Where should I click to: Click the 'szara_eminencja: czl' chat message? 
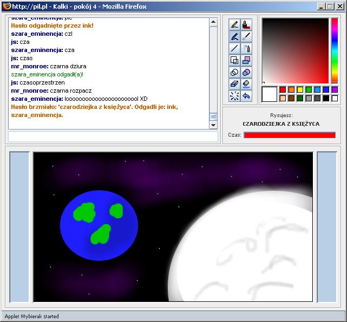(42, 34)
